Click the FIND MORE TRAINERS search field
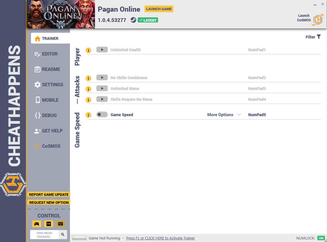 point(44,235)
